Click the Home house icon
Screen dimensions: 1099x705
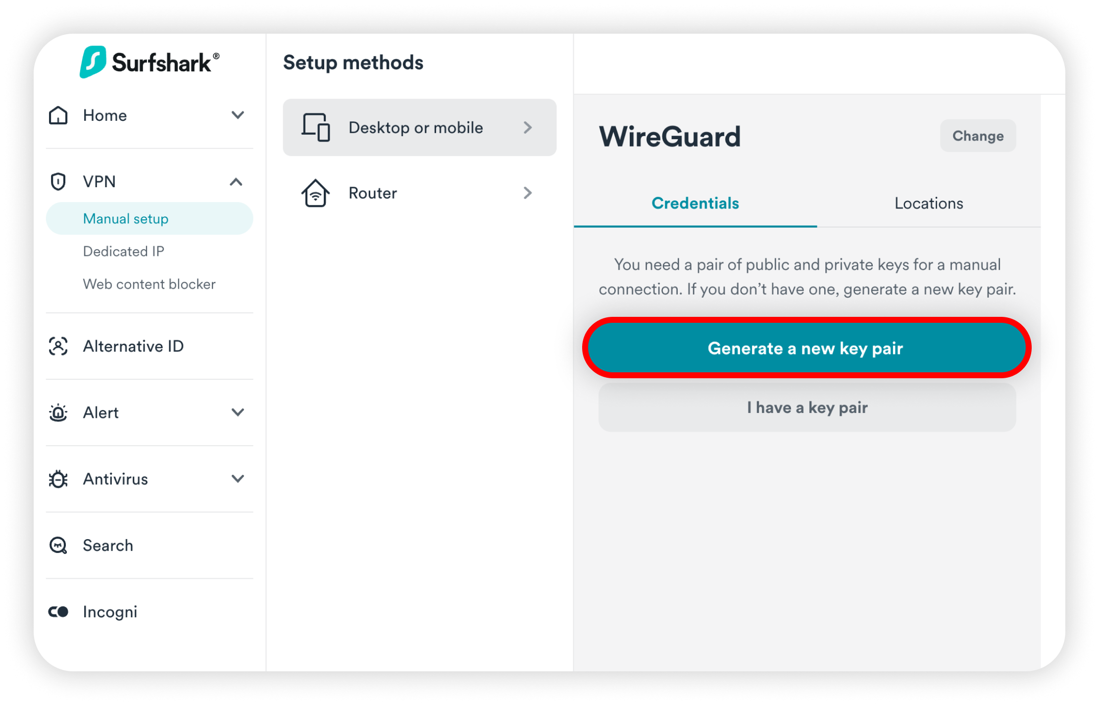coord(58,115)
